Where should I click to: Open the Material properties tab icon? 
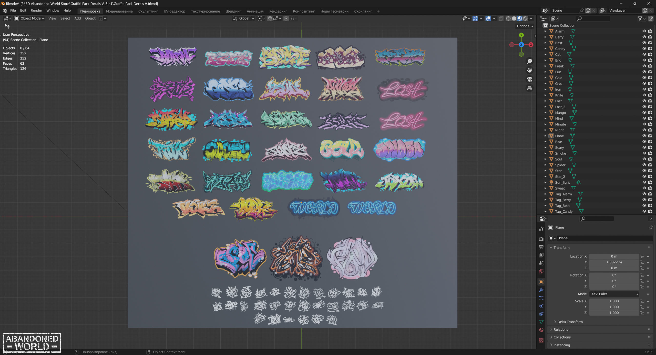(x=541, y=330)
